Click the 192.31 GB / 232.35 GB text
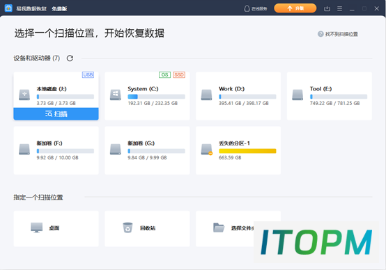Image resolution: width=386 pixels, height=270 pixels. [153, 103]
